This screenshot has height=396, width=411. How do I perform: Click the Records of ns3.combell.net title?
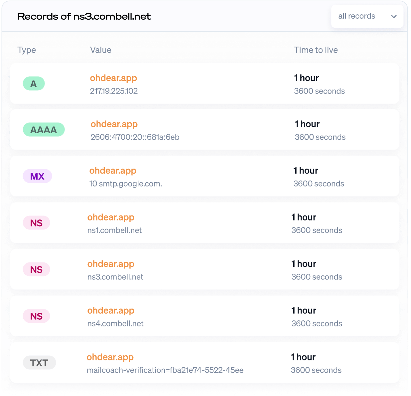pyautogui.click(x=84, y=16)
